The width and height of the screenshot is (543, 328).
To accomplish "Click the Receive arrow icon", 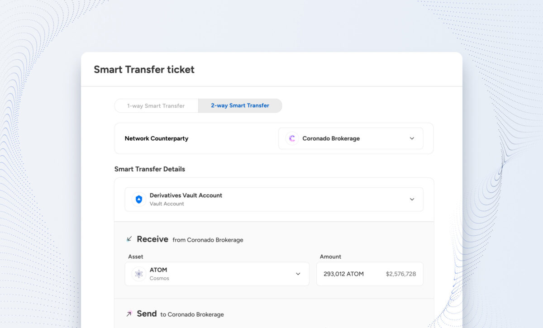I will pyautogui.click(x=129, y=239).
